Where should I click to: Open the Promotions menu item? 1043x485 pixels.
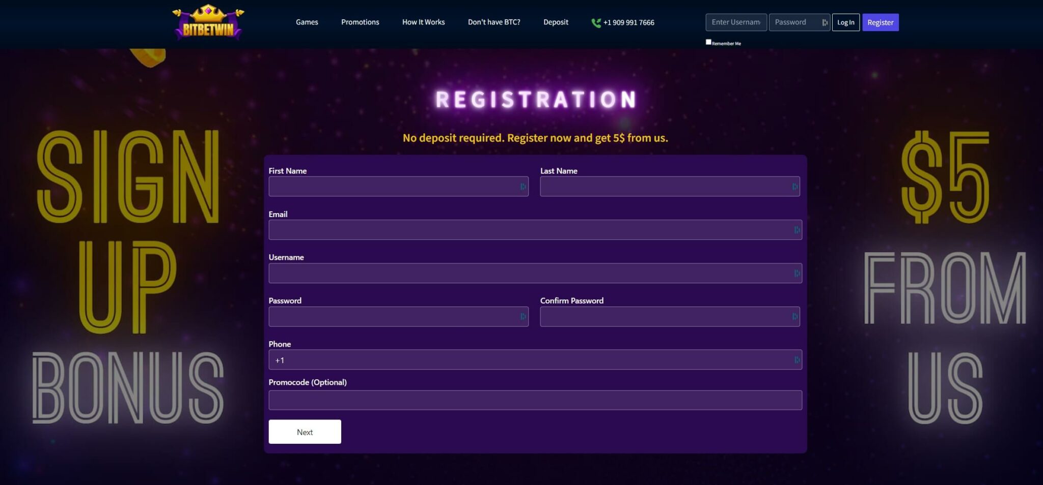[x=360, y=22]
